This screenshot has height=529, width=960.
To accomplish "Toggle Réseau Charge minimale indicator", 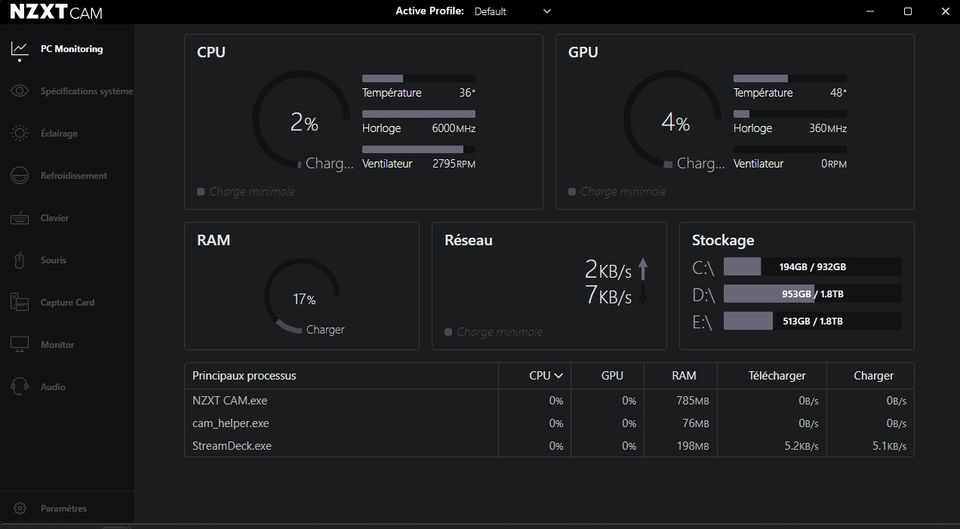I will pos(448,332).
